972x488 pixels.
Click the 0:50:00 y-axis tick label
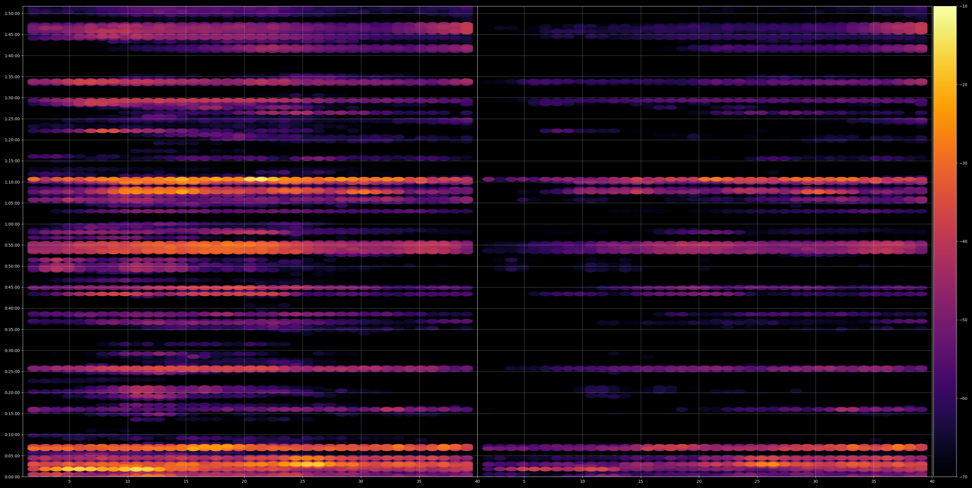12,266
